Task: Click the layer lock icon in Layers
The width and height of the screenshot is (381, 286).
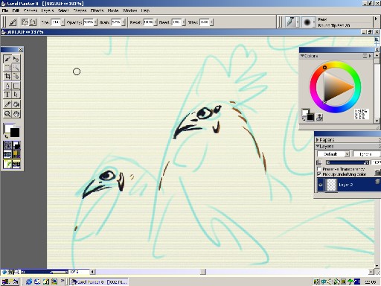Action: 377,172
